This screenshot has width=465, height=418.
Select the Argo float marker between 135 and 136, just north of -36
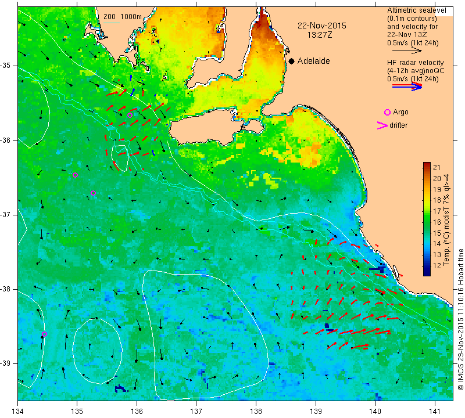[x=130, y=115]
